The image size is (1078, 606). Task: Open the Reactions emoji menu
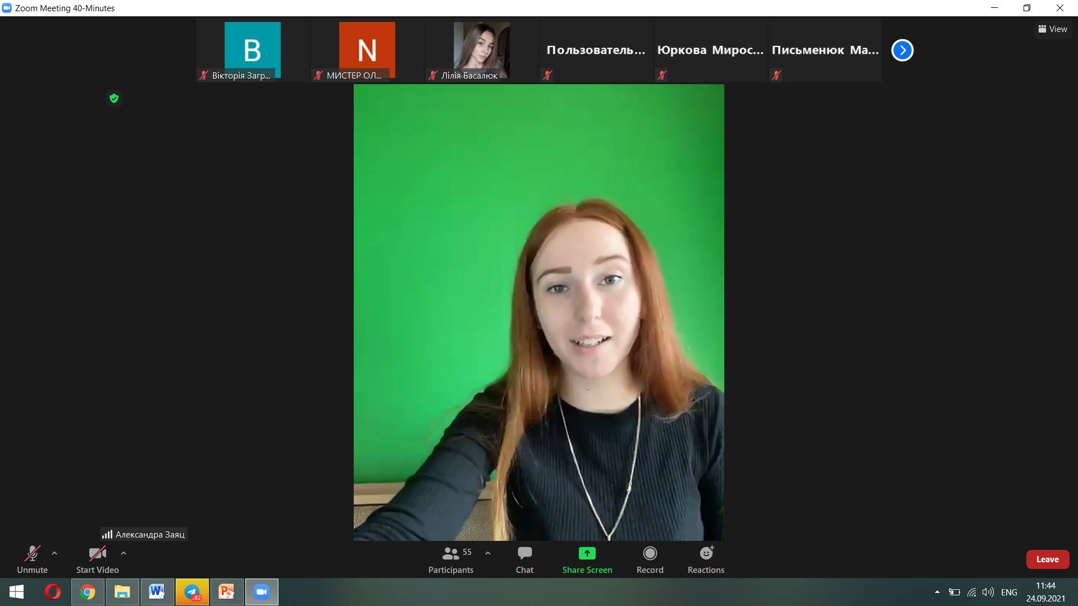tap(706, 554)
